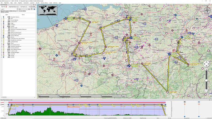212x119 pixels.
Task: Select the Brussels South row
Action: (18, 28)
